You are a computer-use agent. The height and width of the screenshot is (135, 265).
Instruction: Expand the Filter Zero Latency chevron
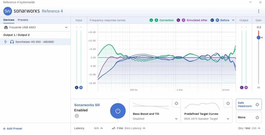click(144, 128)
